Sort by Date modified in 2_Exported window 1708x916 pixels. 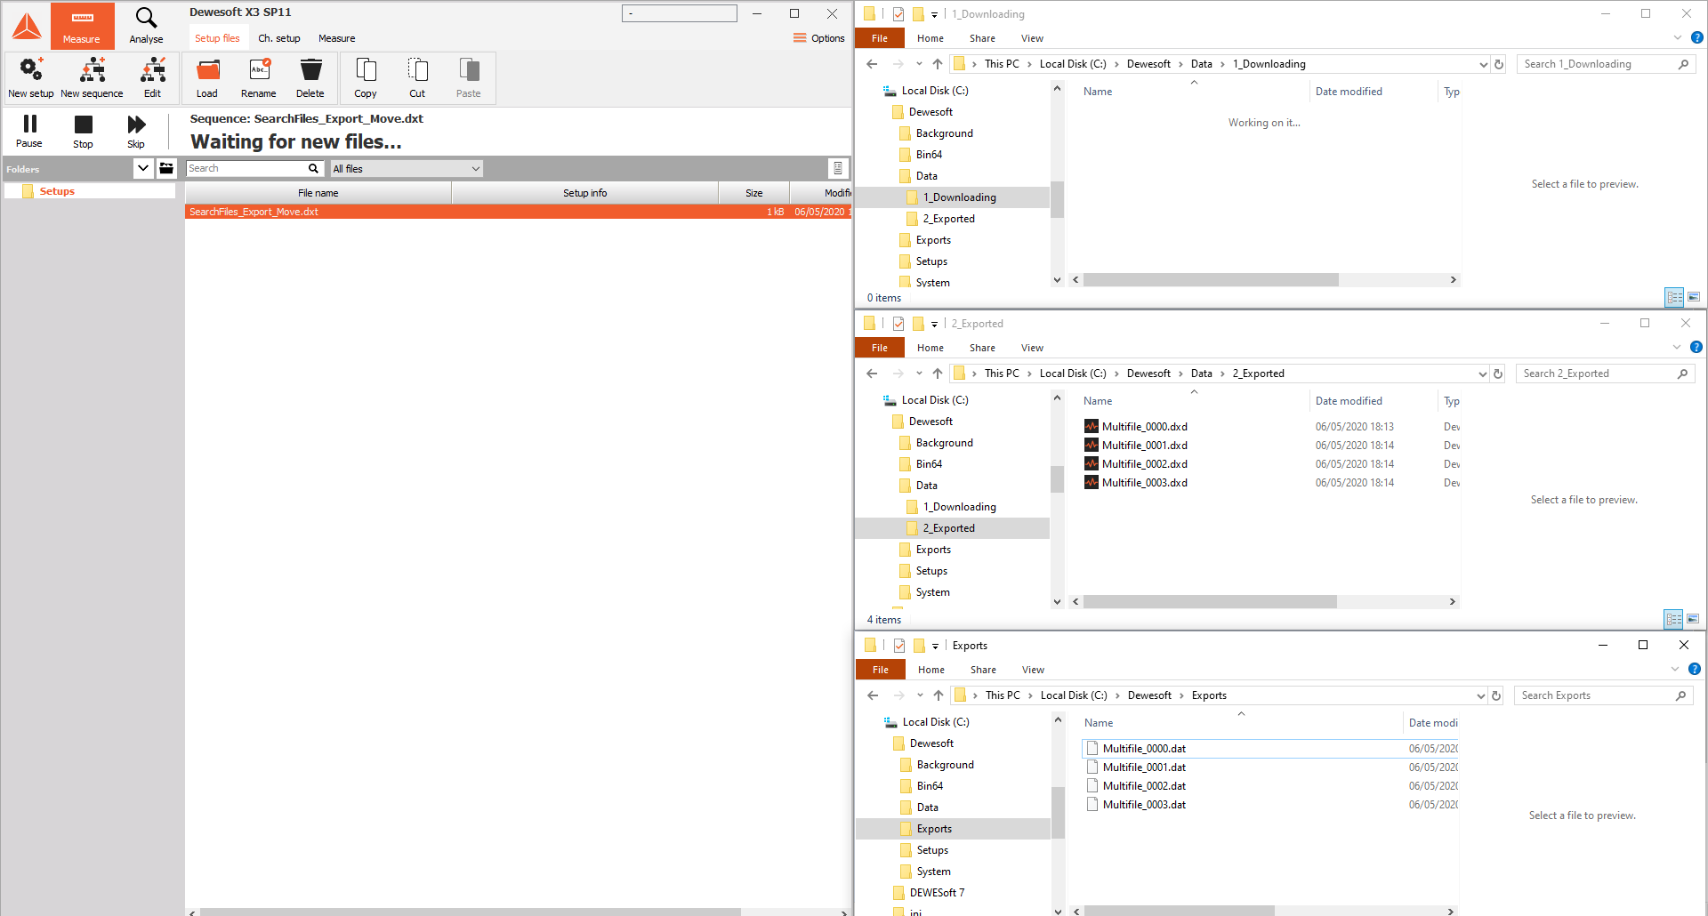coord(1349,401)
